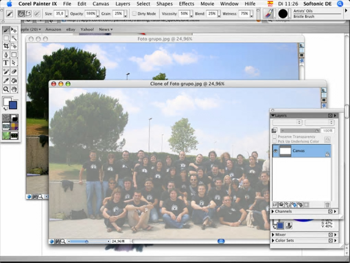Click the clone color stamp icon
The width and height of the screenshot is (350, 263).
click(289, 226)
